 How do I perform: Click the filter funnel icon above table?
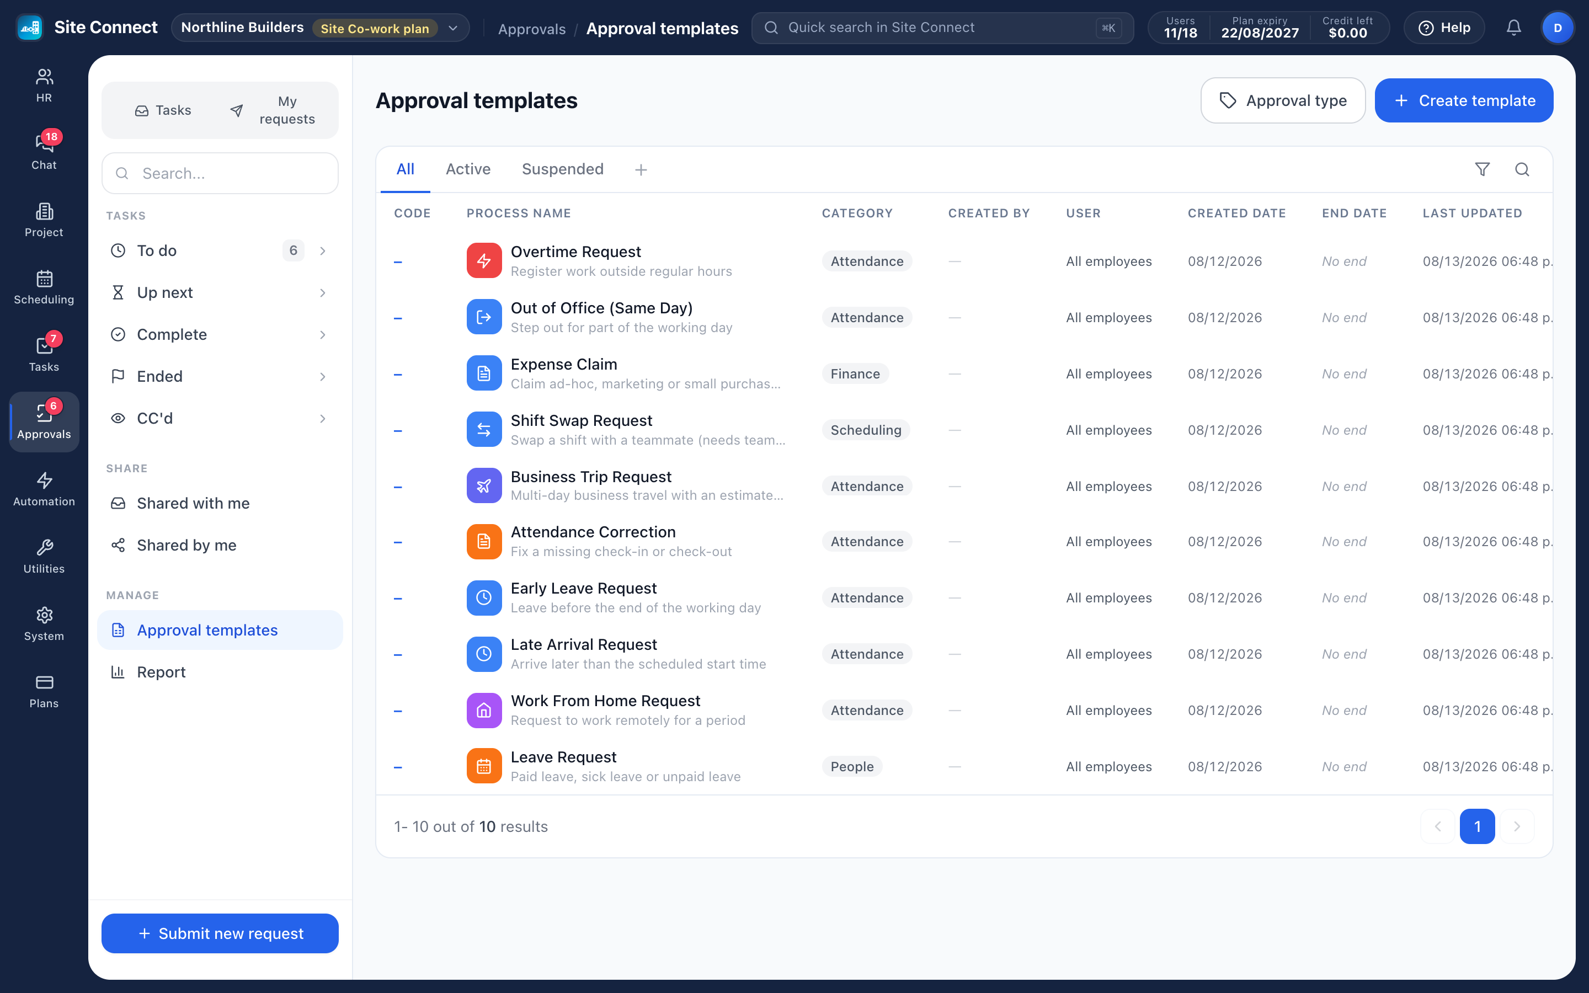coord(1482,169)
